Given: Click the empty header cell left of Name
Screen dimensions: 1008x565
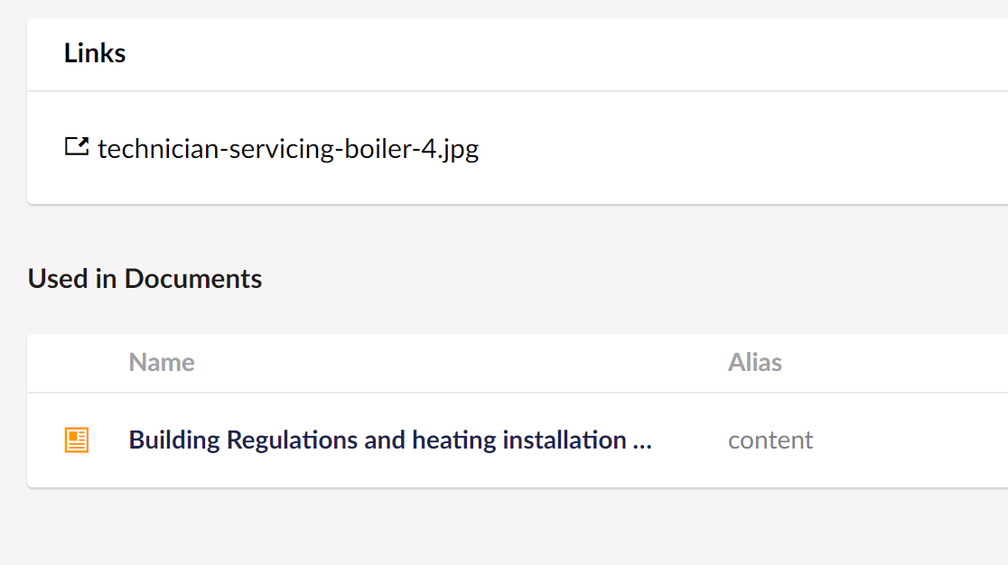Looking at the screenshot, I should pos(77,363).
